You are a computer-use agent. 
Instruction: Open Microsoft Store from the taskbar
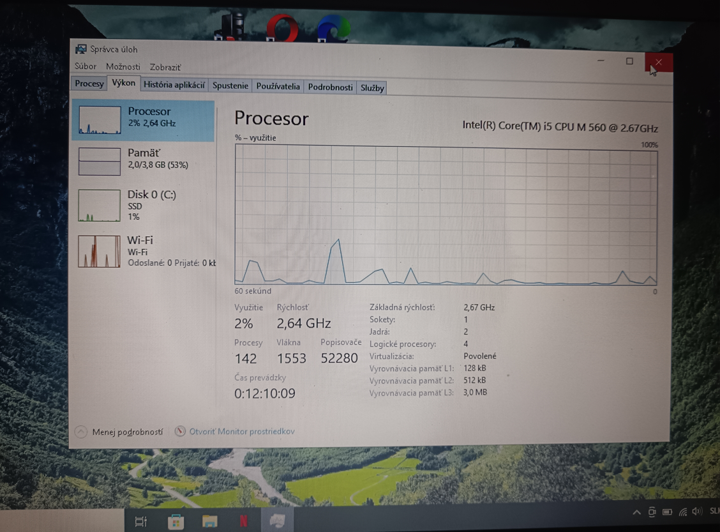(176, 521)
